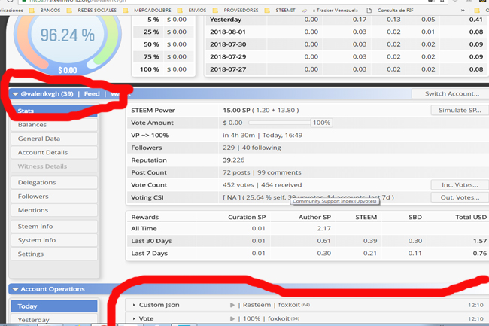Click the Inc. Votes... button
This screenshot has height=326, width=489.
pos(460,185)
